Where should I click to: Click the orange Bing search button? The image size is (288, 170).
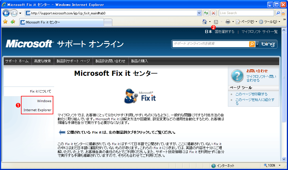(x=252, y=44)
